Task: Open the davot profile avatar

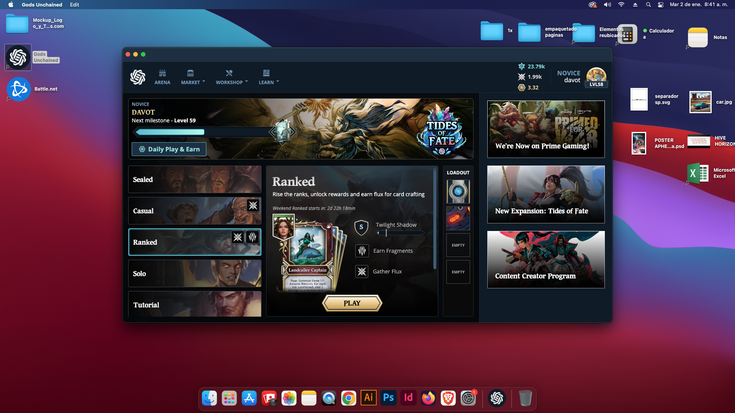Action: pos(596,75)
